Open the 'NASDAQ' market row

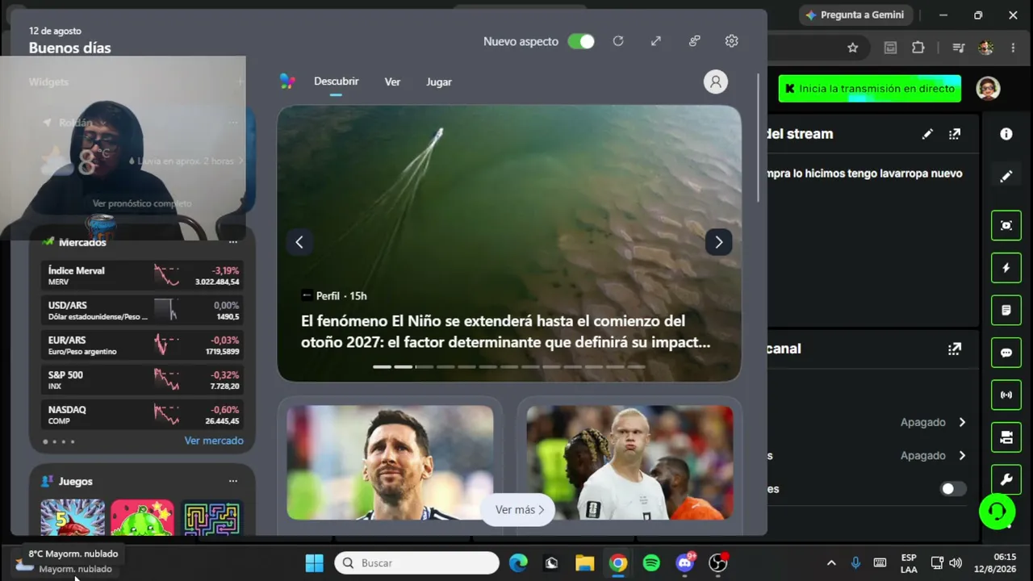(x=143, y=415)
